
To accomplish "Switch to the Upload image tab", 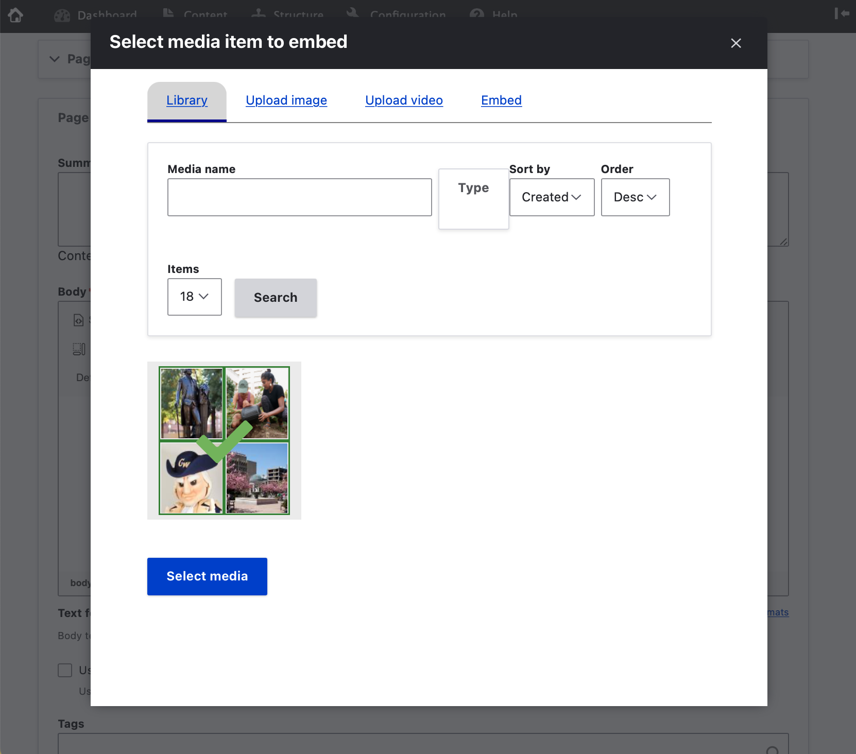I will [x=286, y=100].
